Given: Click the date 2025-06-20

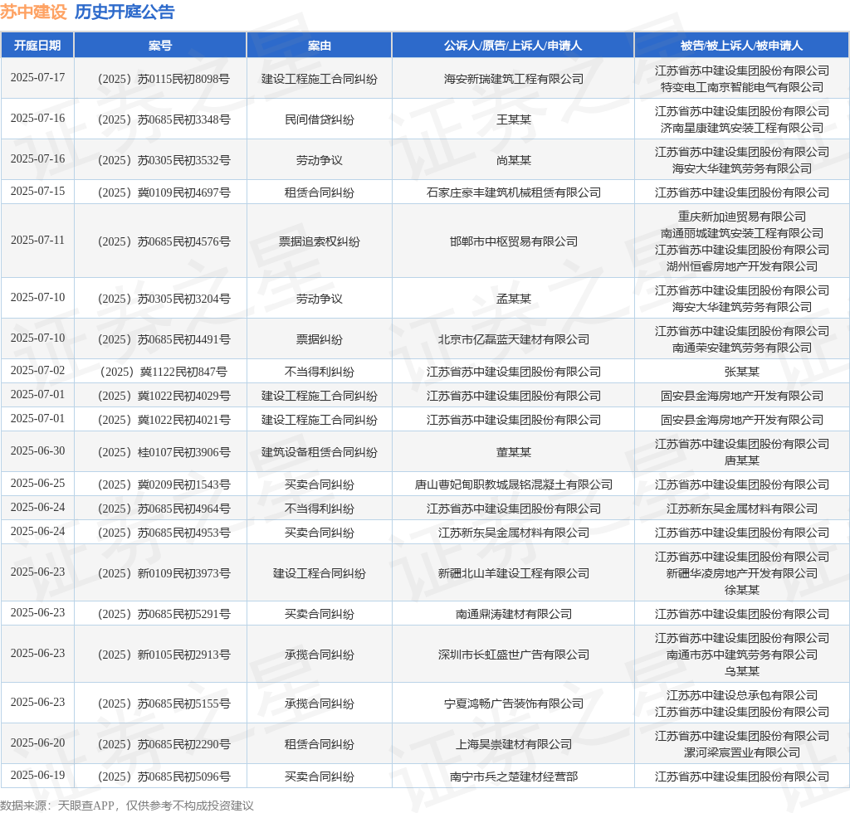Looking at the screenshot, I should (x=37, y=742).
